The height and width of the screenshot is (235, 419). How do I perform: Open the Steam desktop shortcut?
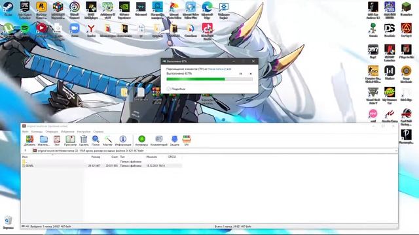(8, 8)
